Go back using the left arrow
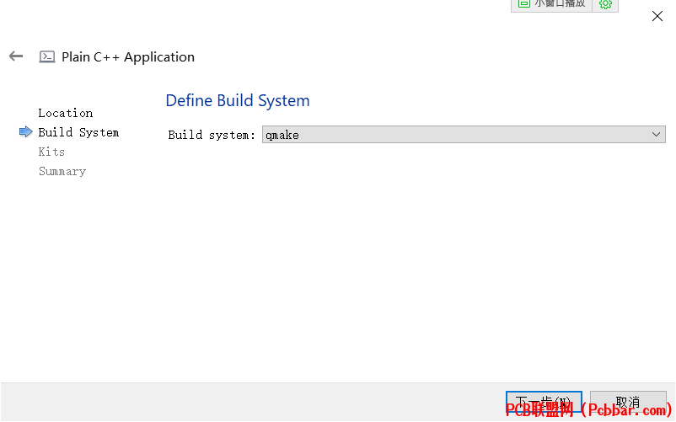Viewport: 676px width, 422px height. (16, 56)
